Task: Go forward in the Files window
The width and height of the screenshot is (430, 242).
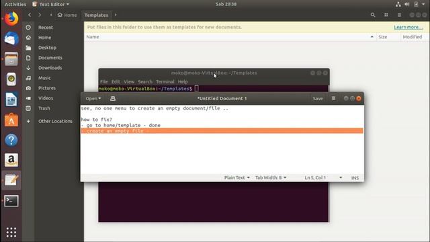Action: [x=40, y=15]
